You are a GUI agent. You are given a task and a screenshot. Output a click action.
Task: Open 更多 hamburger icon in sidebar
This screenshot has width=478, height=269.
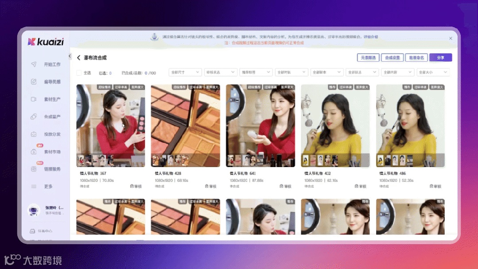pyautogui.click(x=34, y=186)
